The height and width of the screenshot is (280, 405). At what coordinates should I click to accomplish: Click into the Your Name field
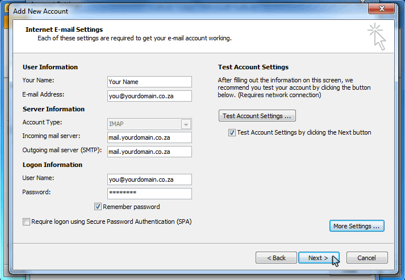coord(149,82)
